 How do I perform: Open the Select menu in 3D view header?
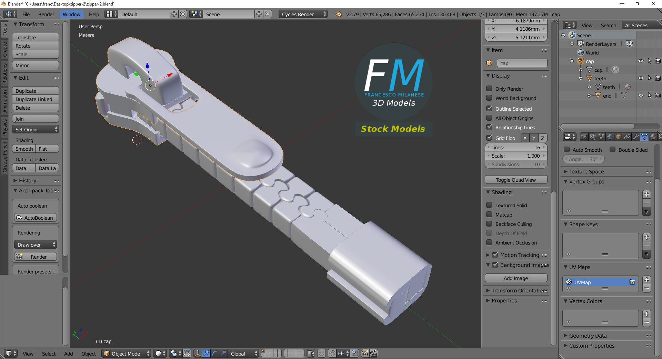[49, 353]
